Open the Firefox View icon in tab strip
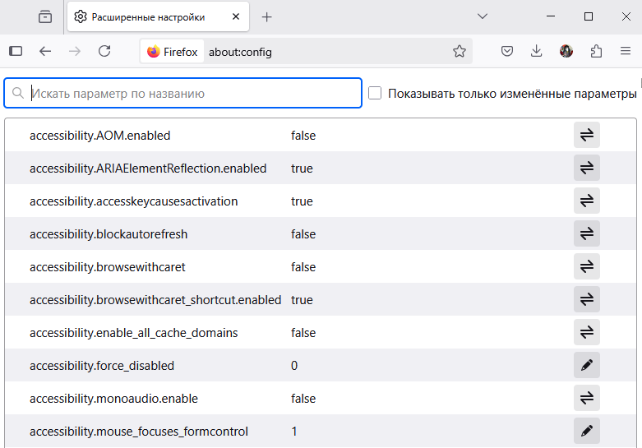This screenshot has width=642, height=448. point(45,16)
